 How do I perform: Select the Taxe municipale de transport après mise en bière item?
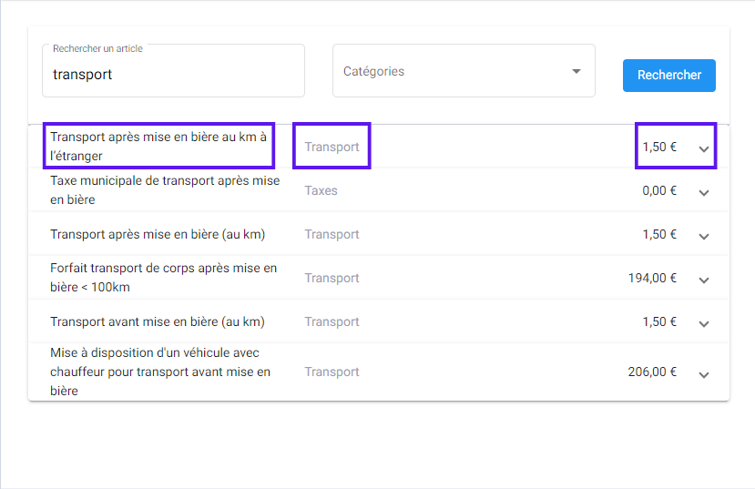165,190
